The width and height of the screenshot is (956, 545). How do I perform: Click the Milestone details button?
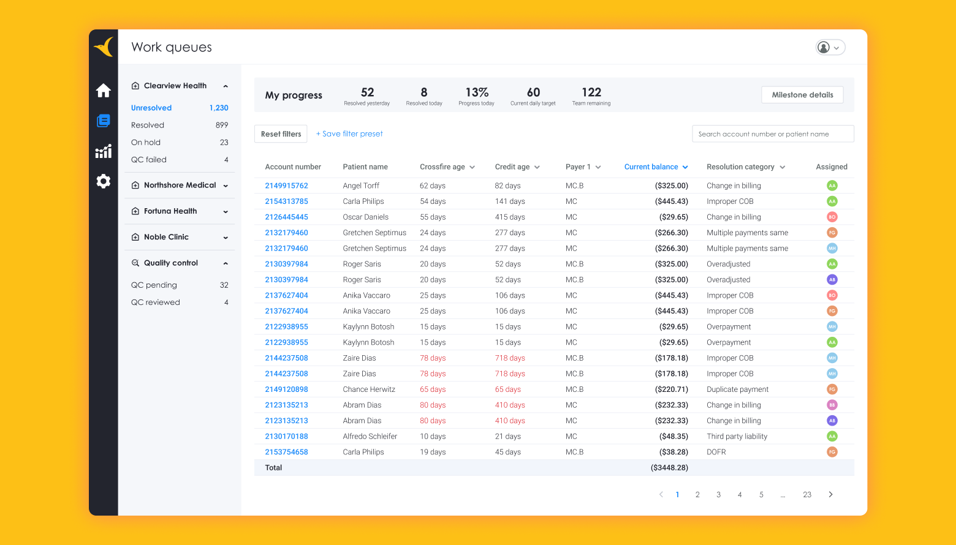(x=802, y=95)
